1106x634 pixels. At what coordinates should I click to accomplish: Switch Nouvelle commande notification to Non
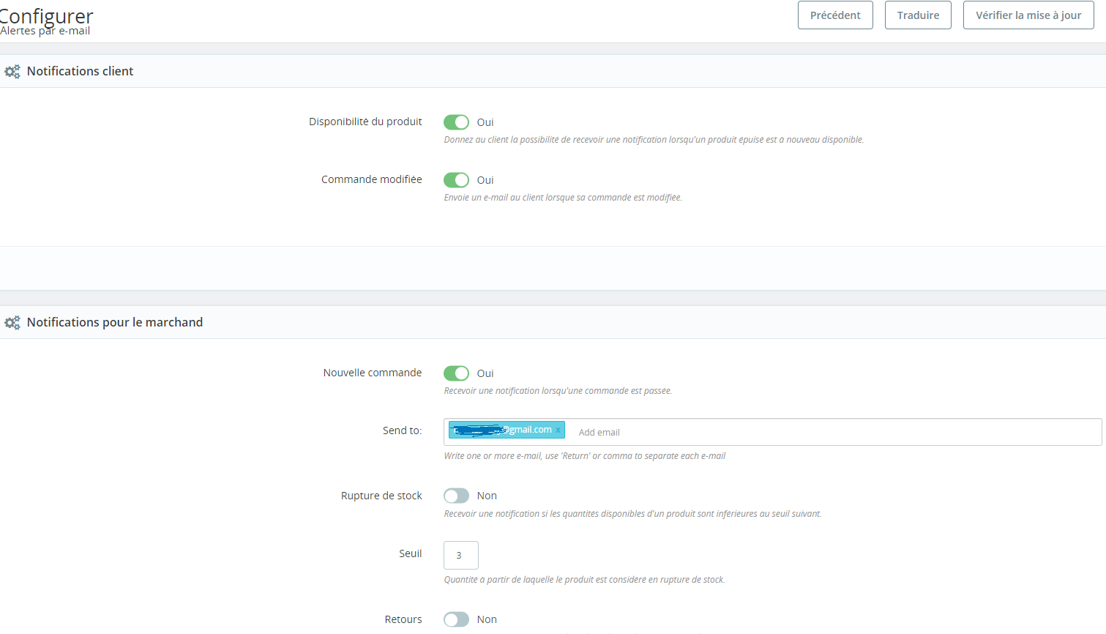tap(456, 373)
